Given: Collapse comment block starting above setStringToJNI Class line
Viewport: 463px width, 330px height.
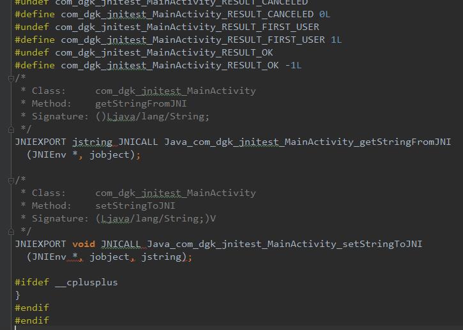Looking at the screenshot, I should click(x=11, y=181).
